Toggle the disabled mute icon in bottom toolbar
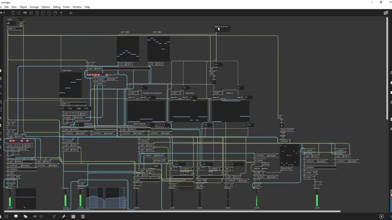Screen dimensions: 392x220 pos(35,216)
